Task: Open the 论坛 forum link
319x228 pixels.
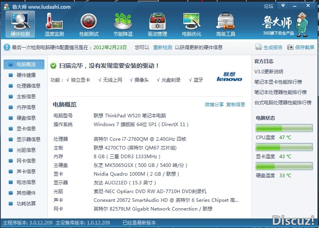Action: [269, 6]
